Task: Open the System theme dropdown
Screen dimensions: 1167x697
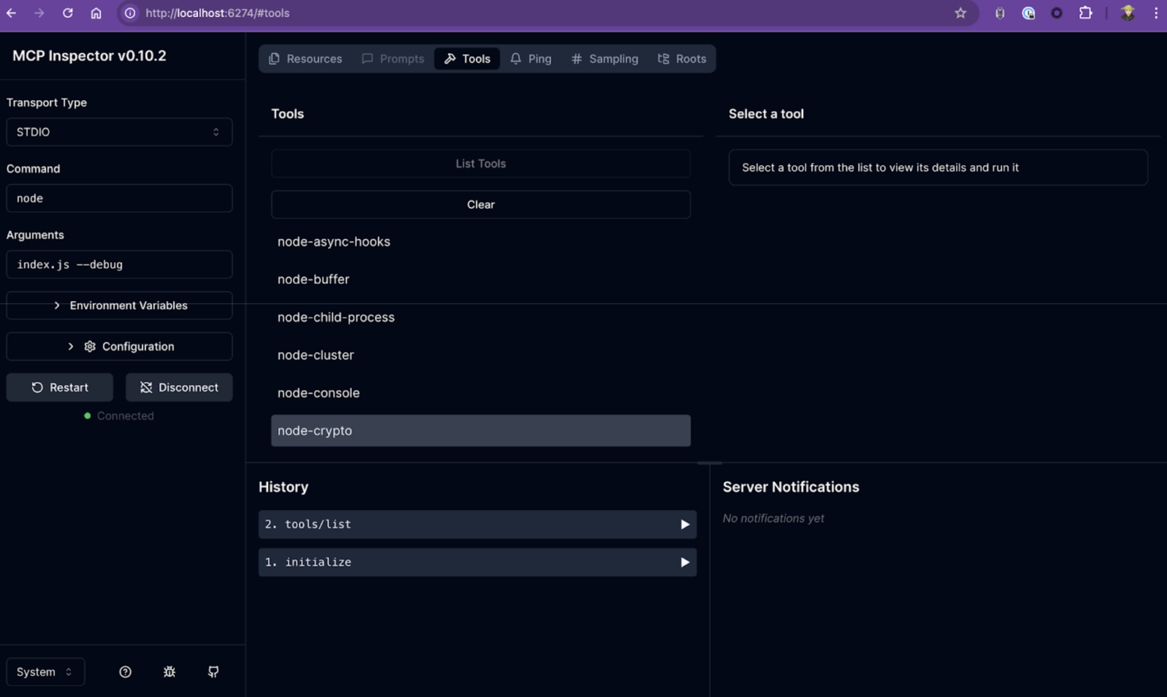Action: (46, 671)
